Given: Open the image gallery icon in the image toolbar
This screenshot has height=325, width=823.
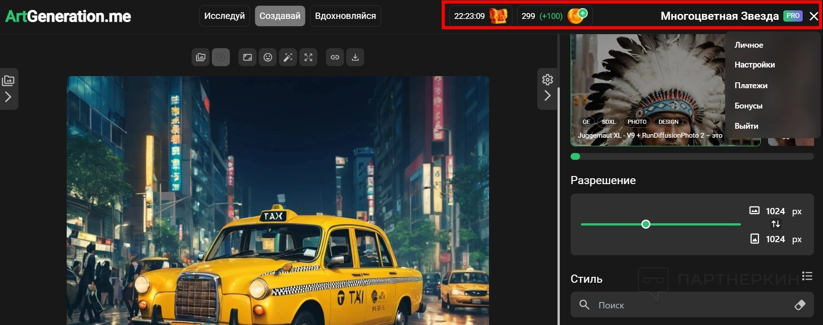Looking at the screenshot, I should (201, 57).
